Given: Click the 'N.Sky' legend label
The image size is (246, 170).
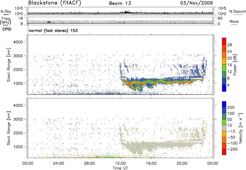Looking at the screenshot, I should 6,11.
